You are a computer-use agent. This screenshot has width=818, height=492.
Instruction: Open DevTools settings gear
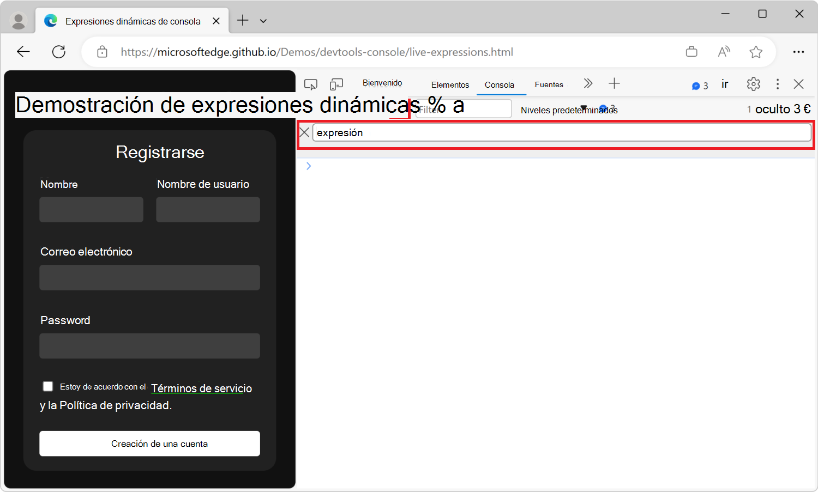coord(753,84)
